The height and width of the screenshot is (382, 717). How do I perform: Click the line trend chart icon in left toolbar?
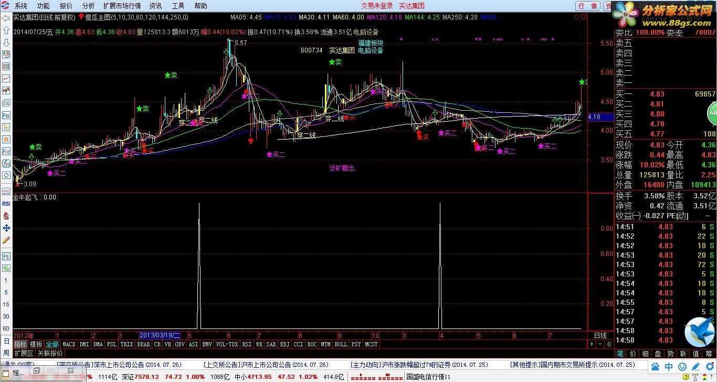coord(6,79)
